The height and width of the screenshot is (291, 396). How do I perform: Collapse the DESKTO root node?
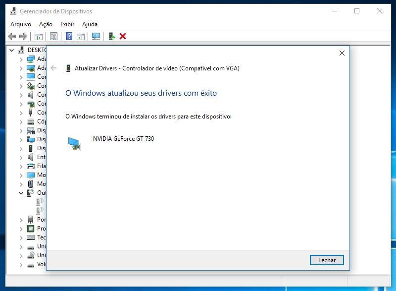coord(11,50)
